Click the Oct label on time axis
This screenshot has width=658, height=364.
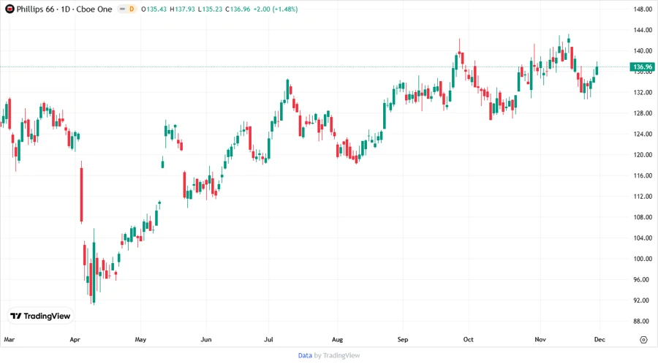[469, 340]
